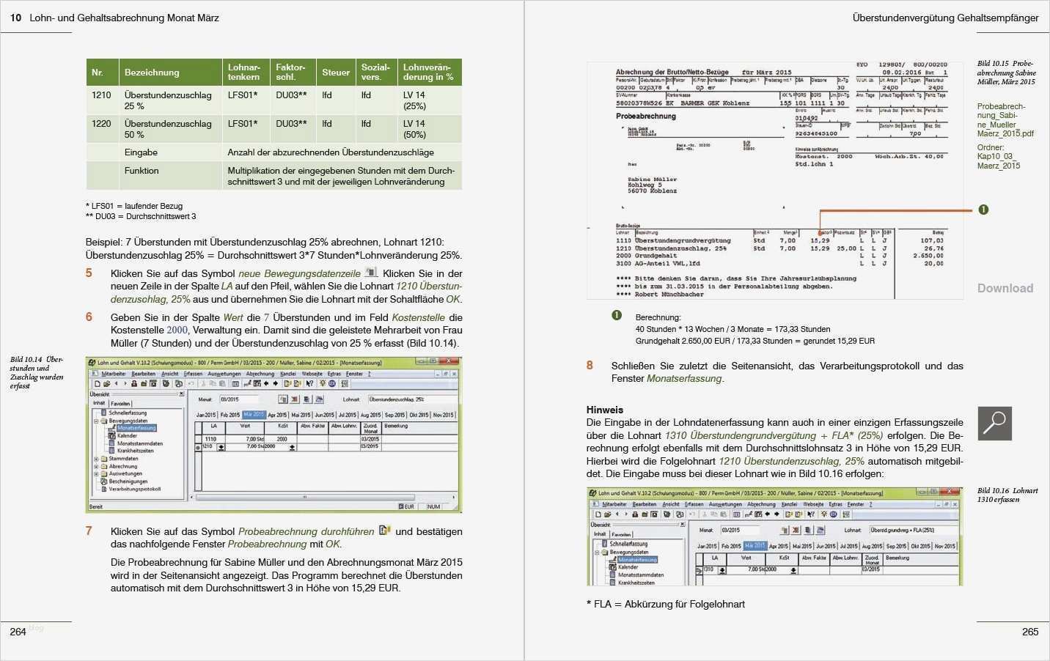
Task: Select the Feb 2015 tab in Bild 10.16
Action: point(731,546)
